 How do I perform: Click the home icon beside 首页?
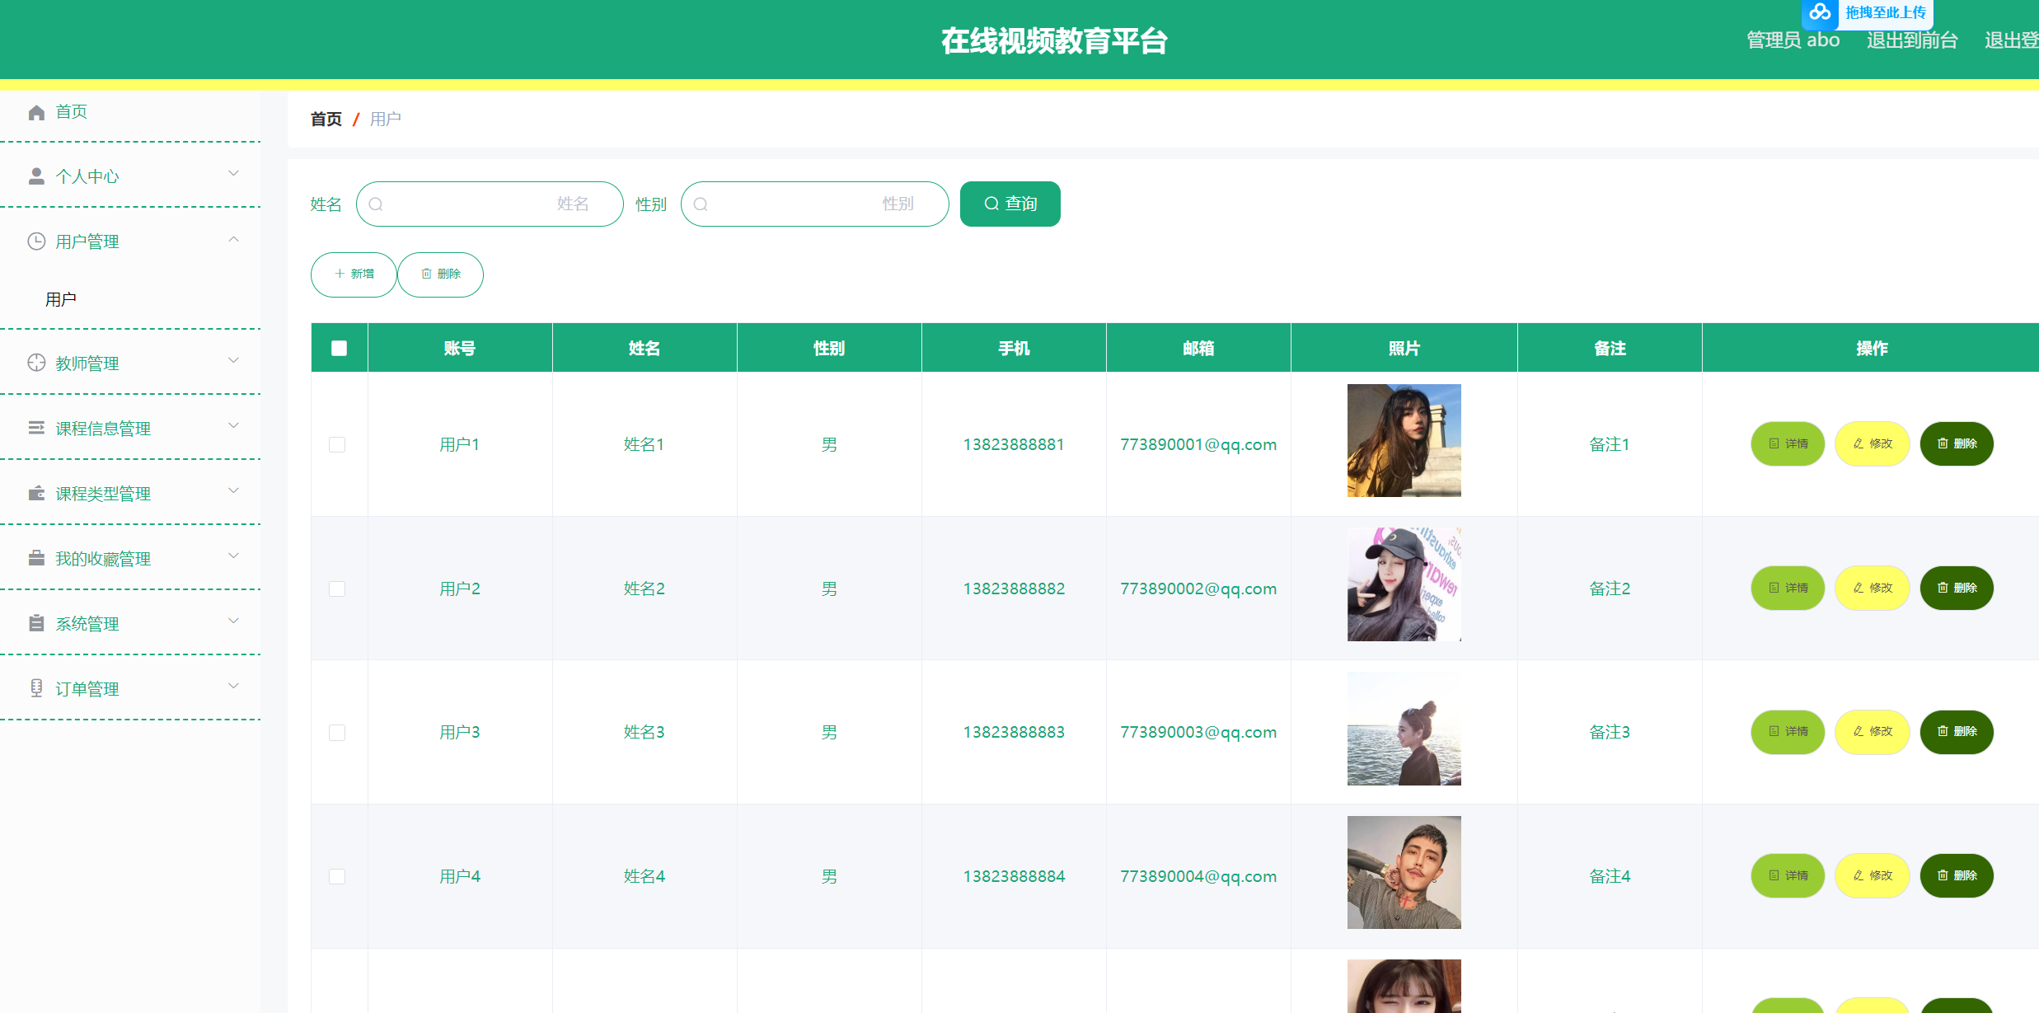click(x=36, y=112)
